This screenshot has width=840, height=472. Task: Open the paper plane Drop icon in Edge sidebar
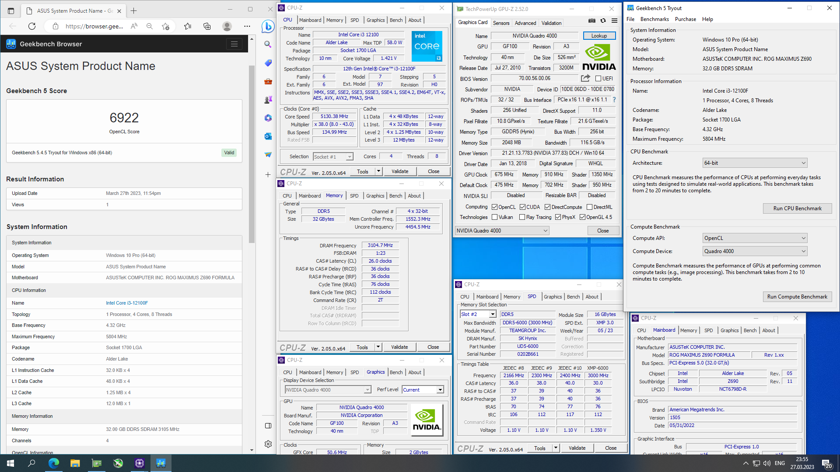coord(268,155)
